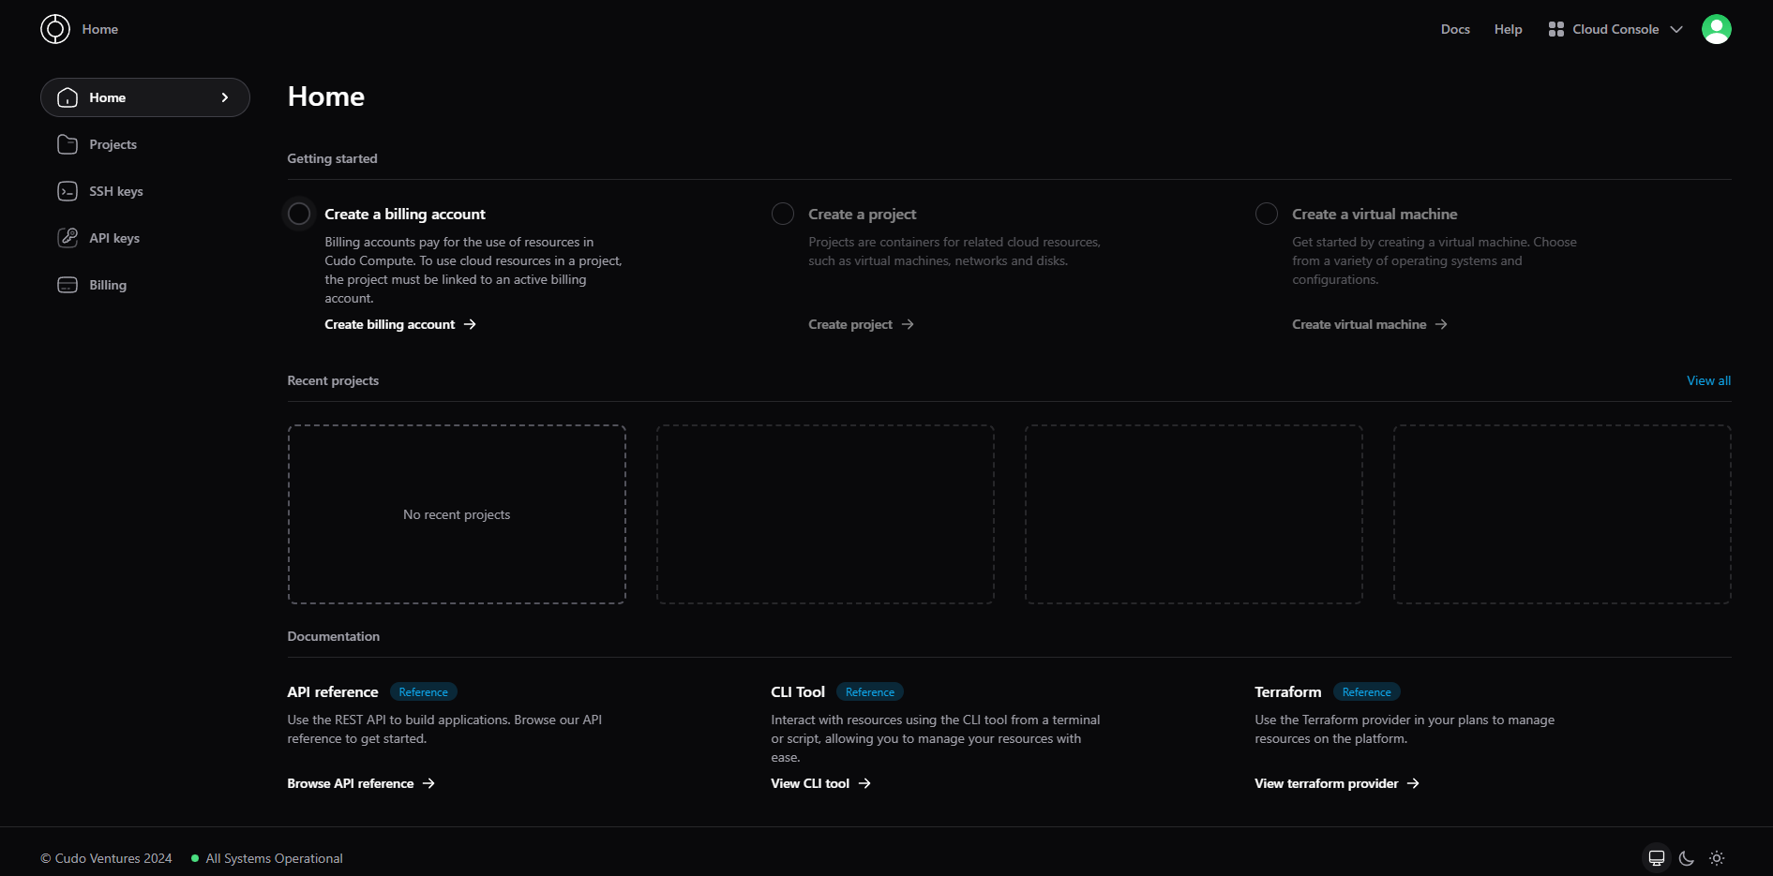This screenshot has height=876, width=1773.
Task: Open Docs in the top navigation
Action: (x=1455, y=29)
